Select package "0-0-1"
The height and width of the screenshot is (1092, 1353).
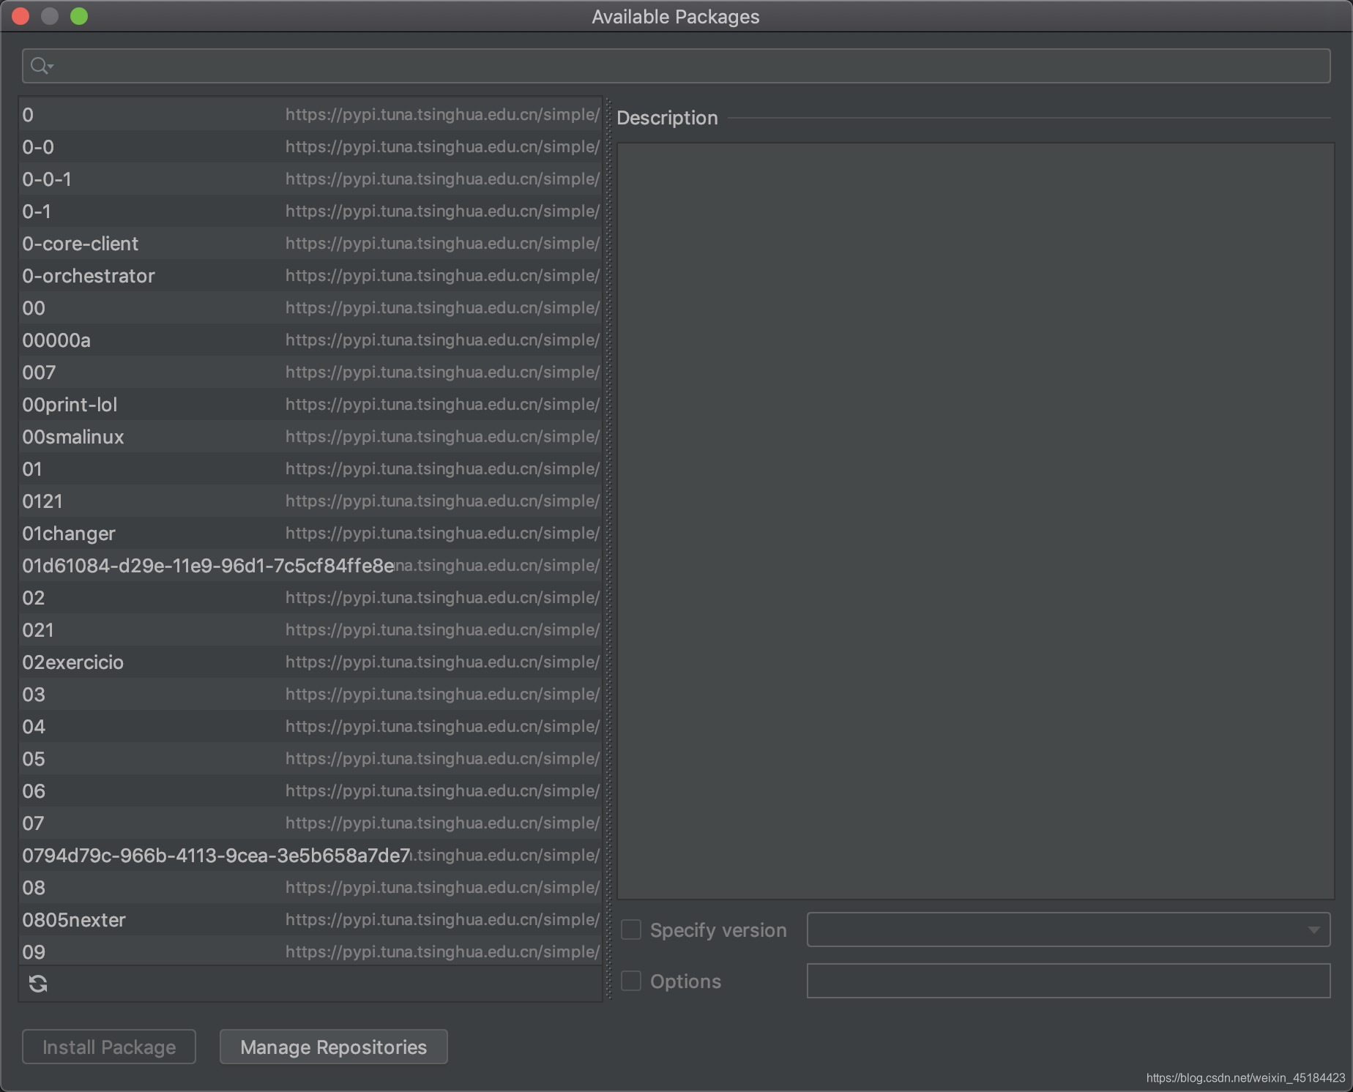[x=310, y=179]
